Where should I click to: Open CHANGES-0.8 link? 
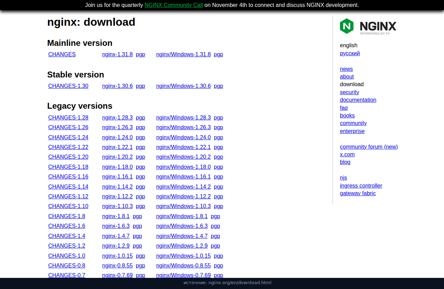67,265
